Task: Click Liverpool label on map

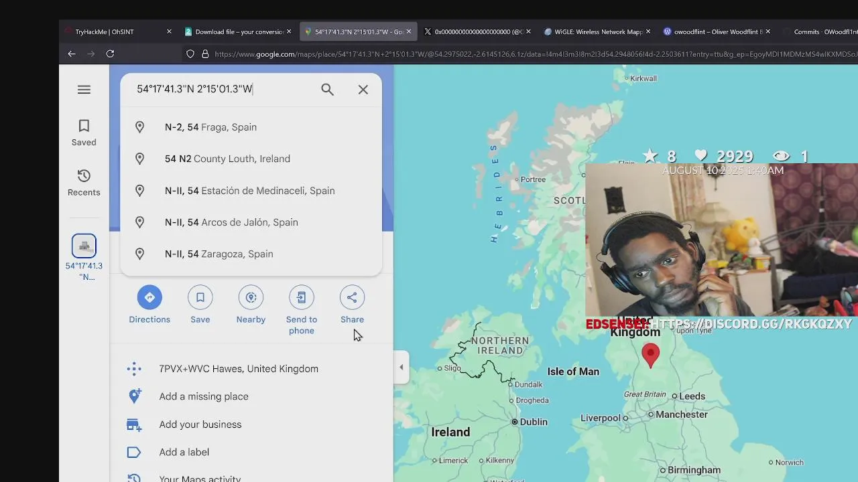Action: coord(601,418)
